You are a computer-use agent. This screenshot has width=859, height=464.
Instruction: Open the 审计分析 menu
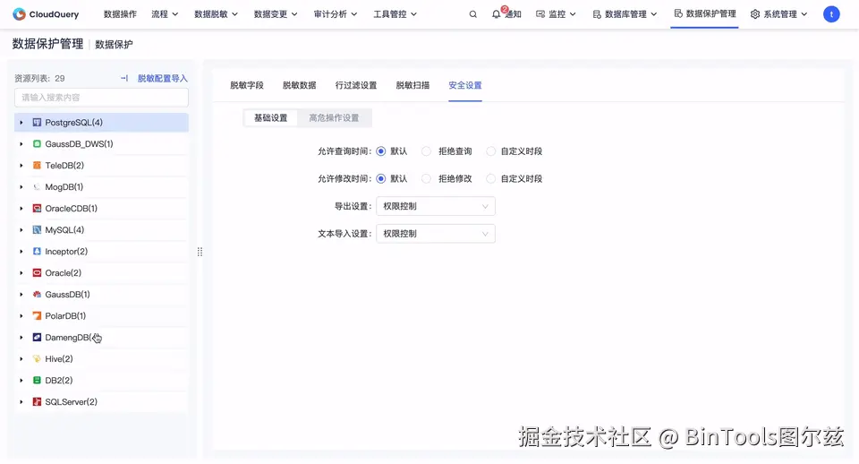(336, 14)
